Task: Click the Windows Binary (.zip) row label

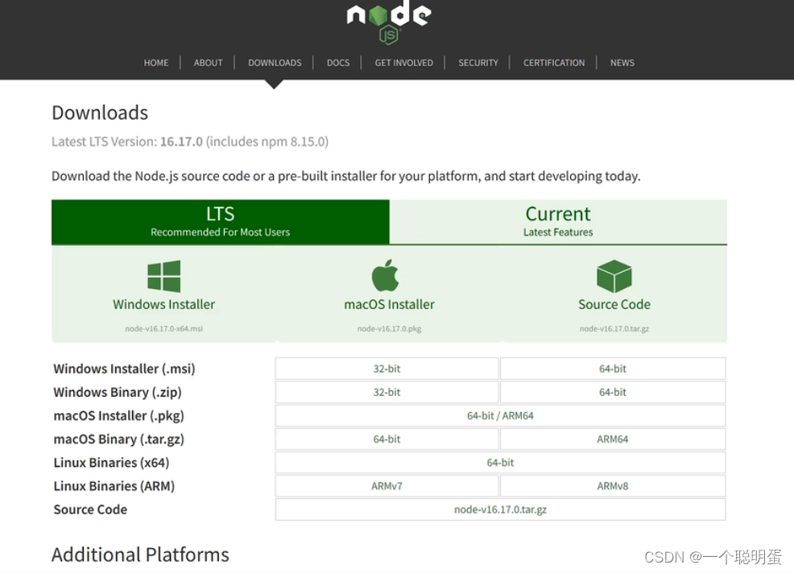Action: pyautogui.click(x=118, y=392)
